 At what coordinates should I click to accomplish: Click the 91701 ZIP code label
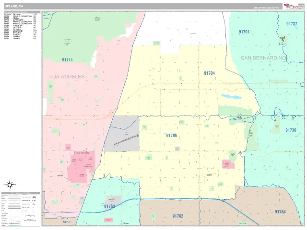click(244, 32)
